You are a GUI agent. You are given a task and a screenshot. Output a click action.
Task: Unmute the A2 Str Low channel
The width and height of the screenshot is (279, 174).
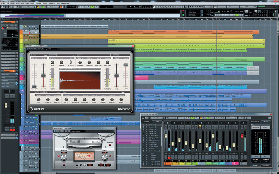[x=200, y=126]
